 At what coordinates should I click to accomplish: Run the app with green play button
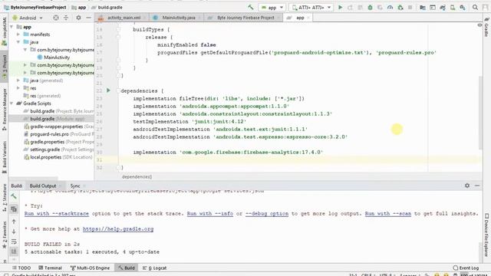point(340,7)
